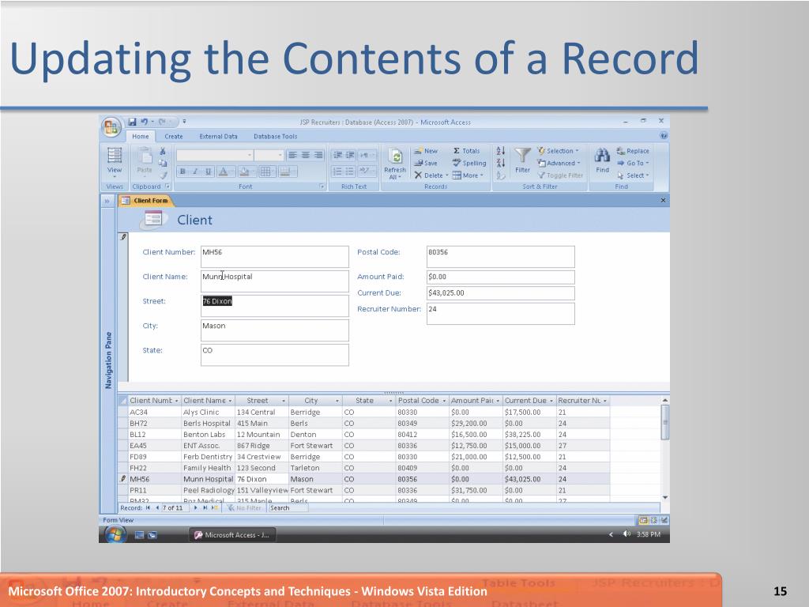This screenshot has width=809, height=607.
Task: Select the Microsoft Access taskbar button
Action: (x=231, y=535)
